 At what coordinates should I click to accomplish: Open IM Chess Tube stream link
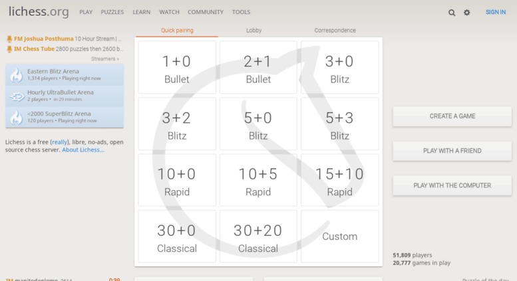click(x=65, y=49)
